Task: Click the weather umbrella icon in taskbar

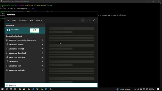Action: coord(117,89)
